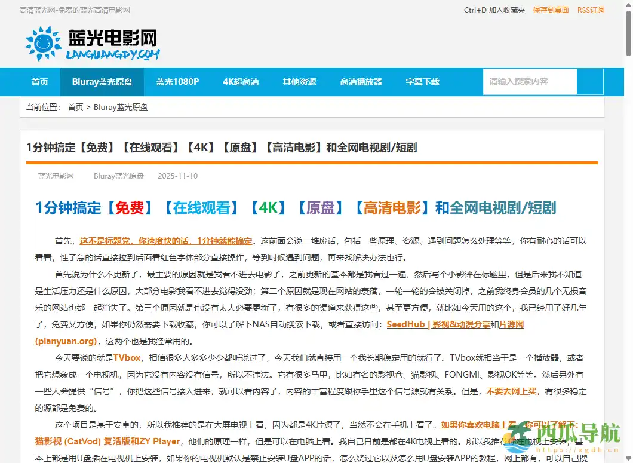Select the Bluray蓝光原盘 navigation tab
This screenshot has height=463, width=633.
coord(102,82)
